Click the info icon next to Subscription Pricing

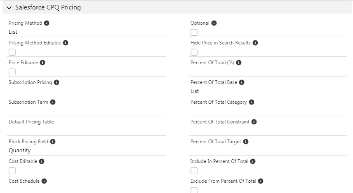pos(56,82)
